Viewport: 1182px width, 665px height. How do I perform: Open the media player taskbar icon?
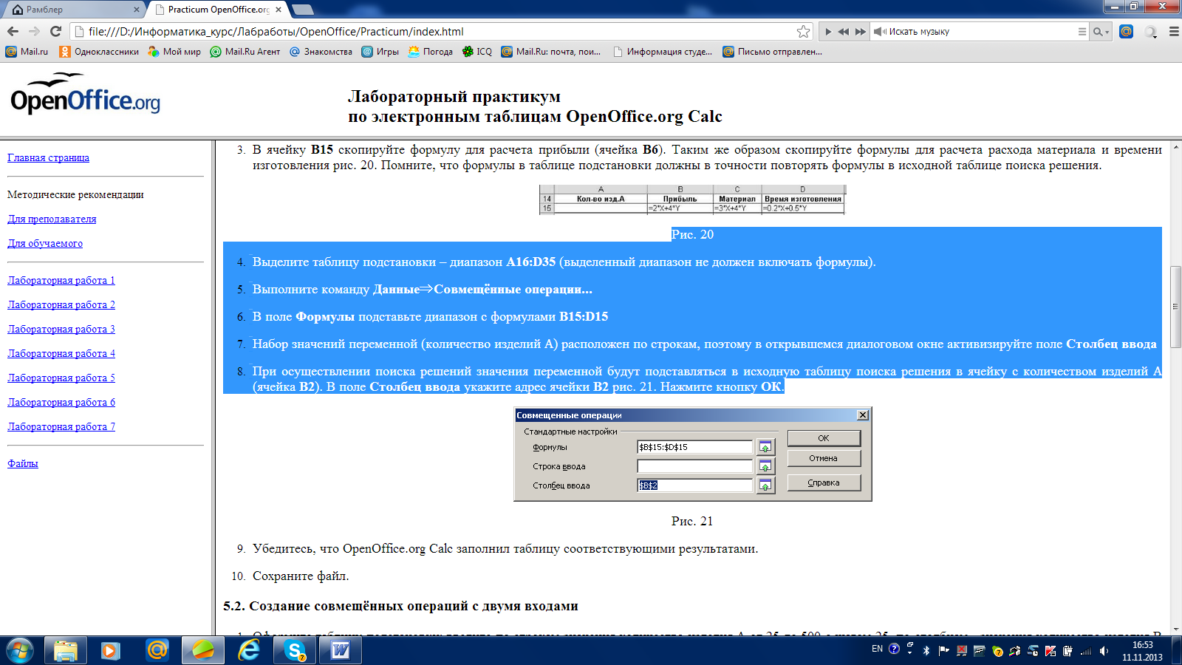pos(110,650)
